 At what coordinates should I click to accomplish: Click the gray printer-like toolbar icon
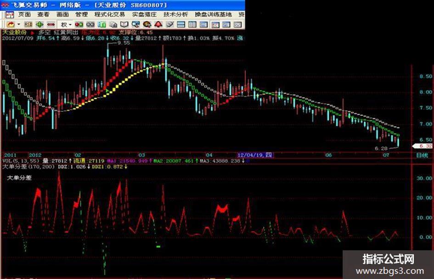coord(113,25)
